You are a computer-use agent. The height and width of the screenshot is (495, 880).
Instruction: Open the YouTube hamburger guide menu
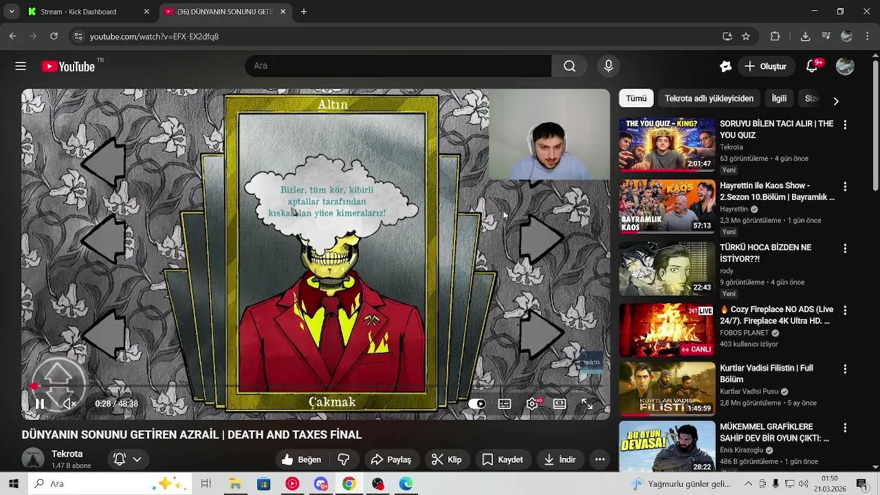click(21, 66)
